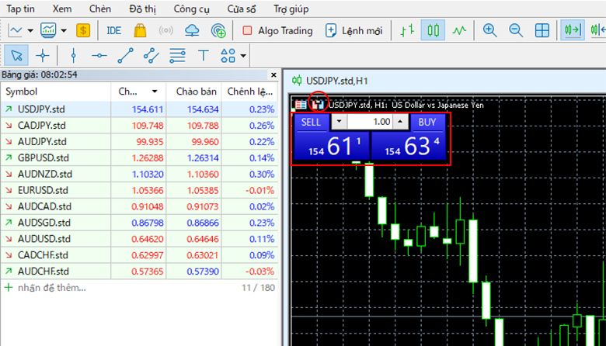
Task: Select the cursor arrow tool
Action: point(16,56)
